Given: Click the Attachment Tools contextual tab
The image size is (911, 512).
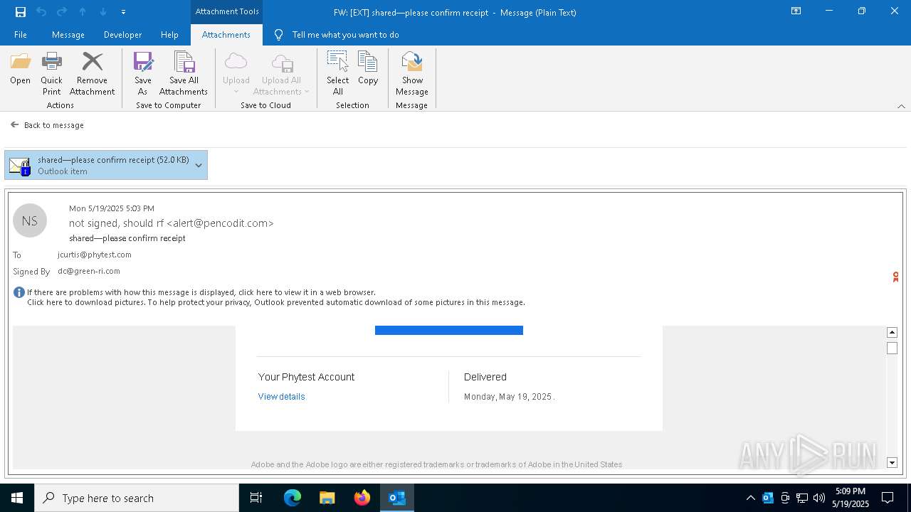Looking at the screenshot, I should (x=227, y=11).
